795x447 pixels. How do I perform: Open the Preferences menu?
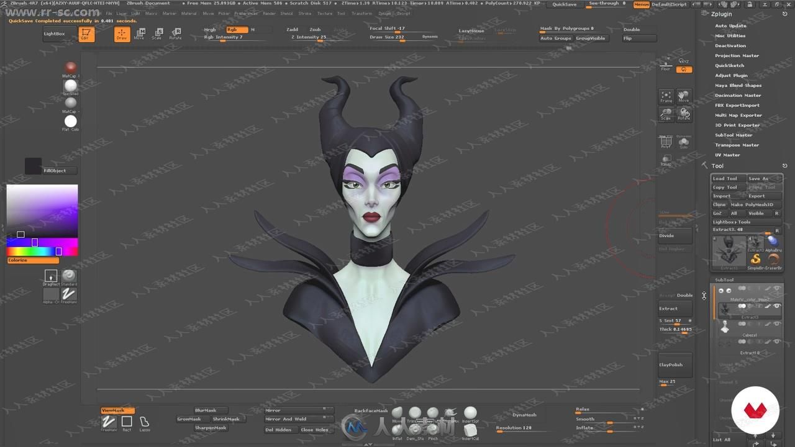pos(246,13)
